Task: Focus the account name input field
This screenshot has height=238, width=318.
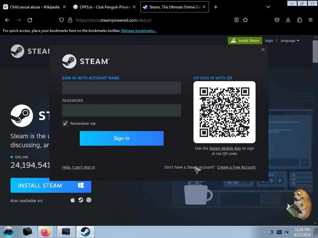Action: coord(121,88)
